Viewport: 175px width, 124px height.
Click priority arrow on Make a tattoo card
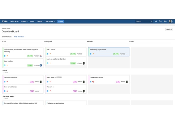pos(7,65)
